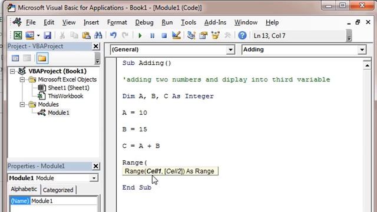Click the Copy toolbar icon
377x212 pixels.
(x=74, y=35)
